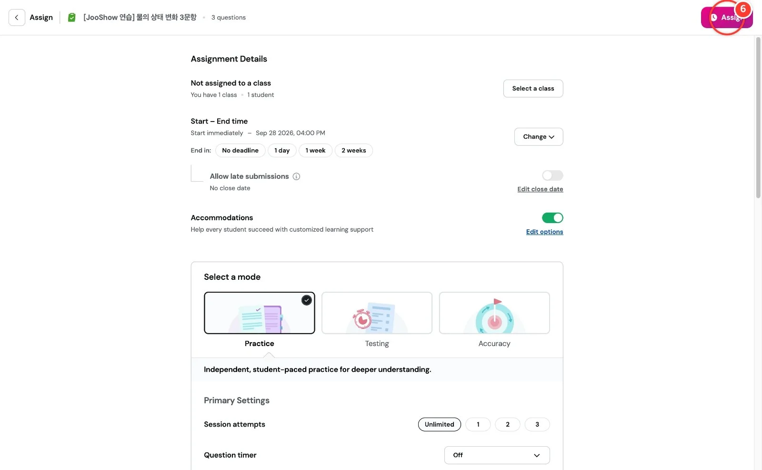The image size is (762, 470).
Task: Select Unlimited session attempts
Action: 439,424
